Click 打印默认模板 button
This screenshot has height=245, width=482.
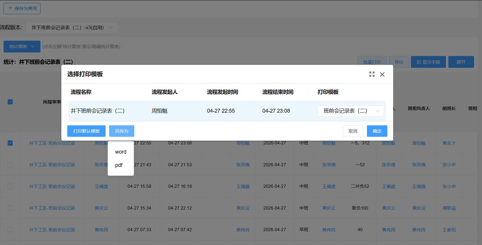point(86,131)
